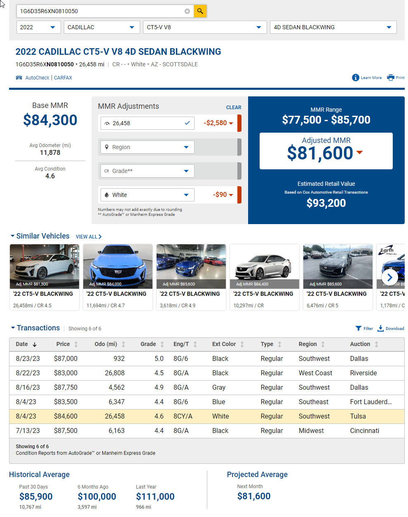Open the year 2022 dropdown
This screenshot has width=408, height=517.
(x=39, y=27)
